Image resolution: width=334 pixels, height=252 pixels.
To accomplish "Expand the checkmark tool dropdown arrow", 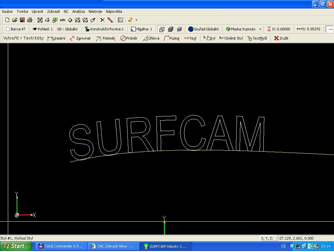I will [136, 20].
